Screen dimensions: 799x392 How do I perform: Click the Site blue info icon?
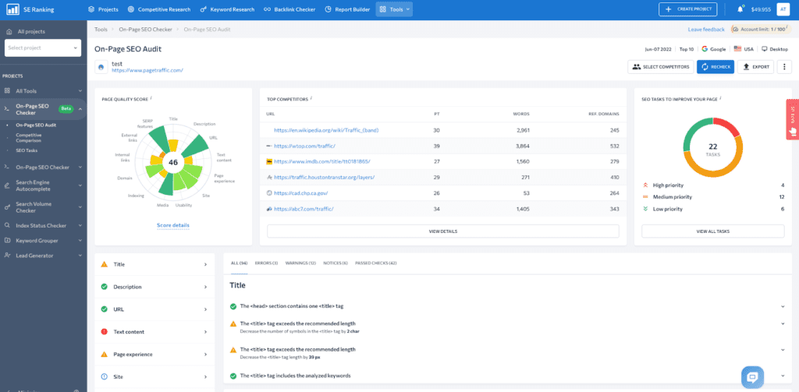pos(105,376)
